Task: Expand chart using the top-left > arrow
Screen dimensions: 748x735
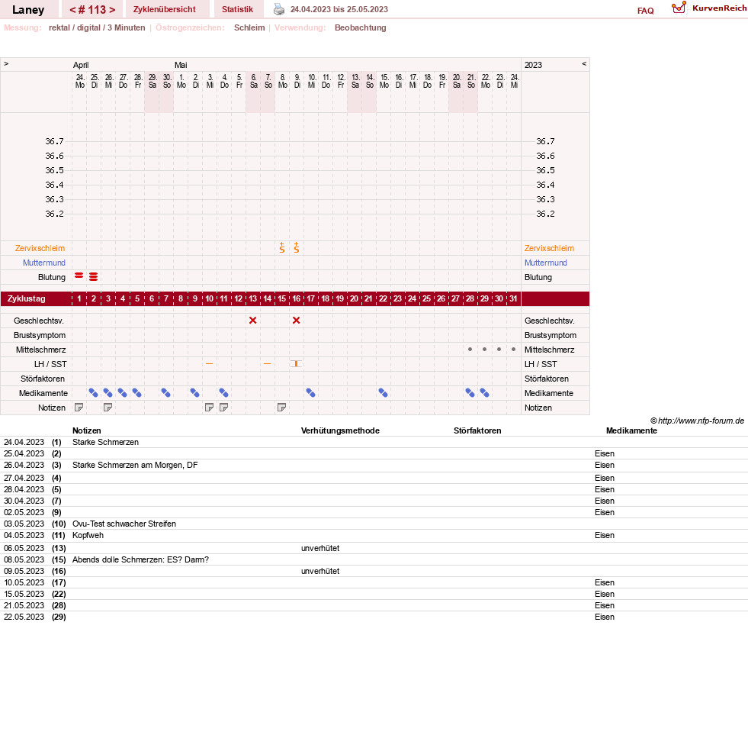Action: (x=6, y=63)
